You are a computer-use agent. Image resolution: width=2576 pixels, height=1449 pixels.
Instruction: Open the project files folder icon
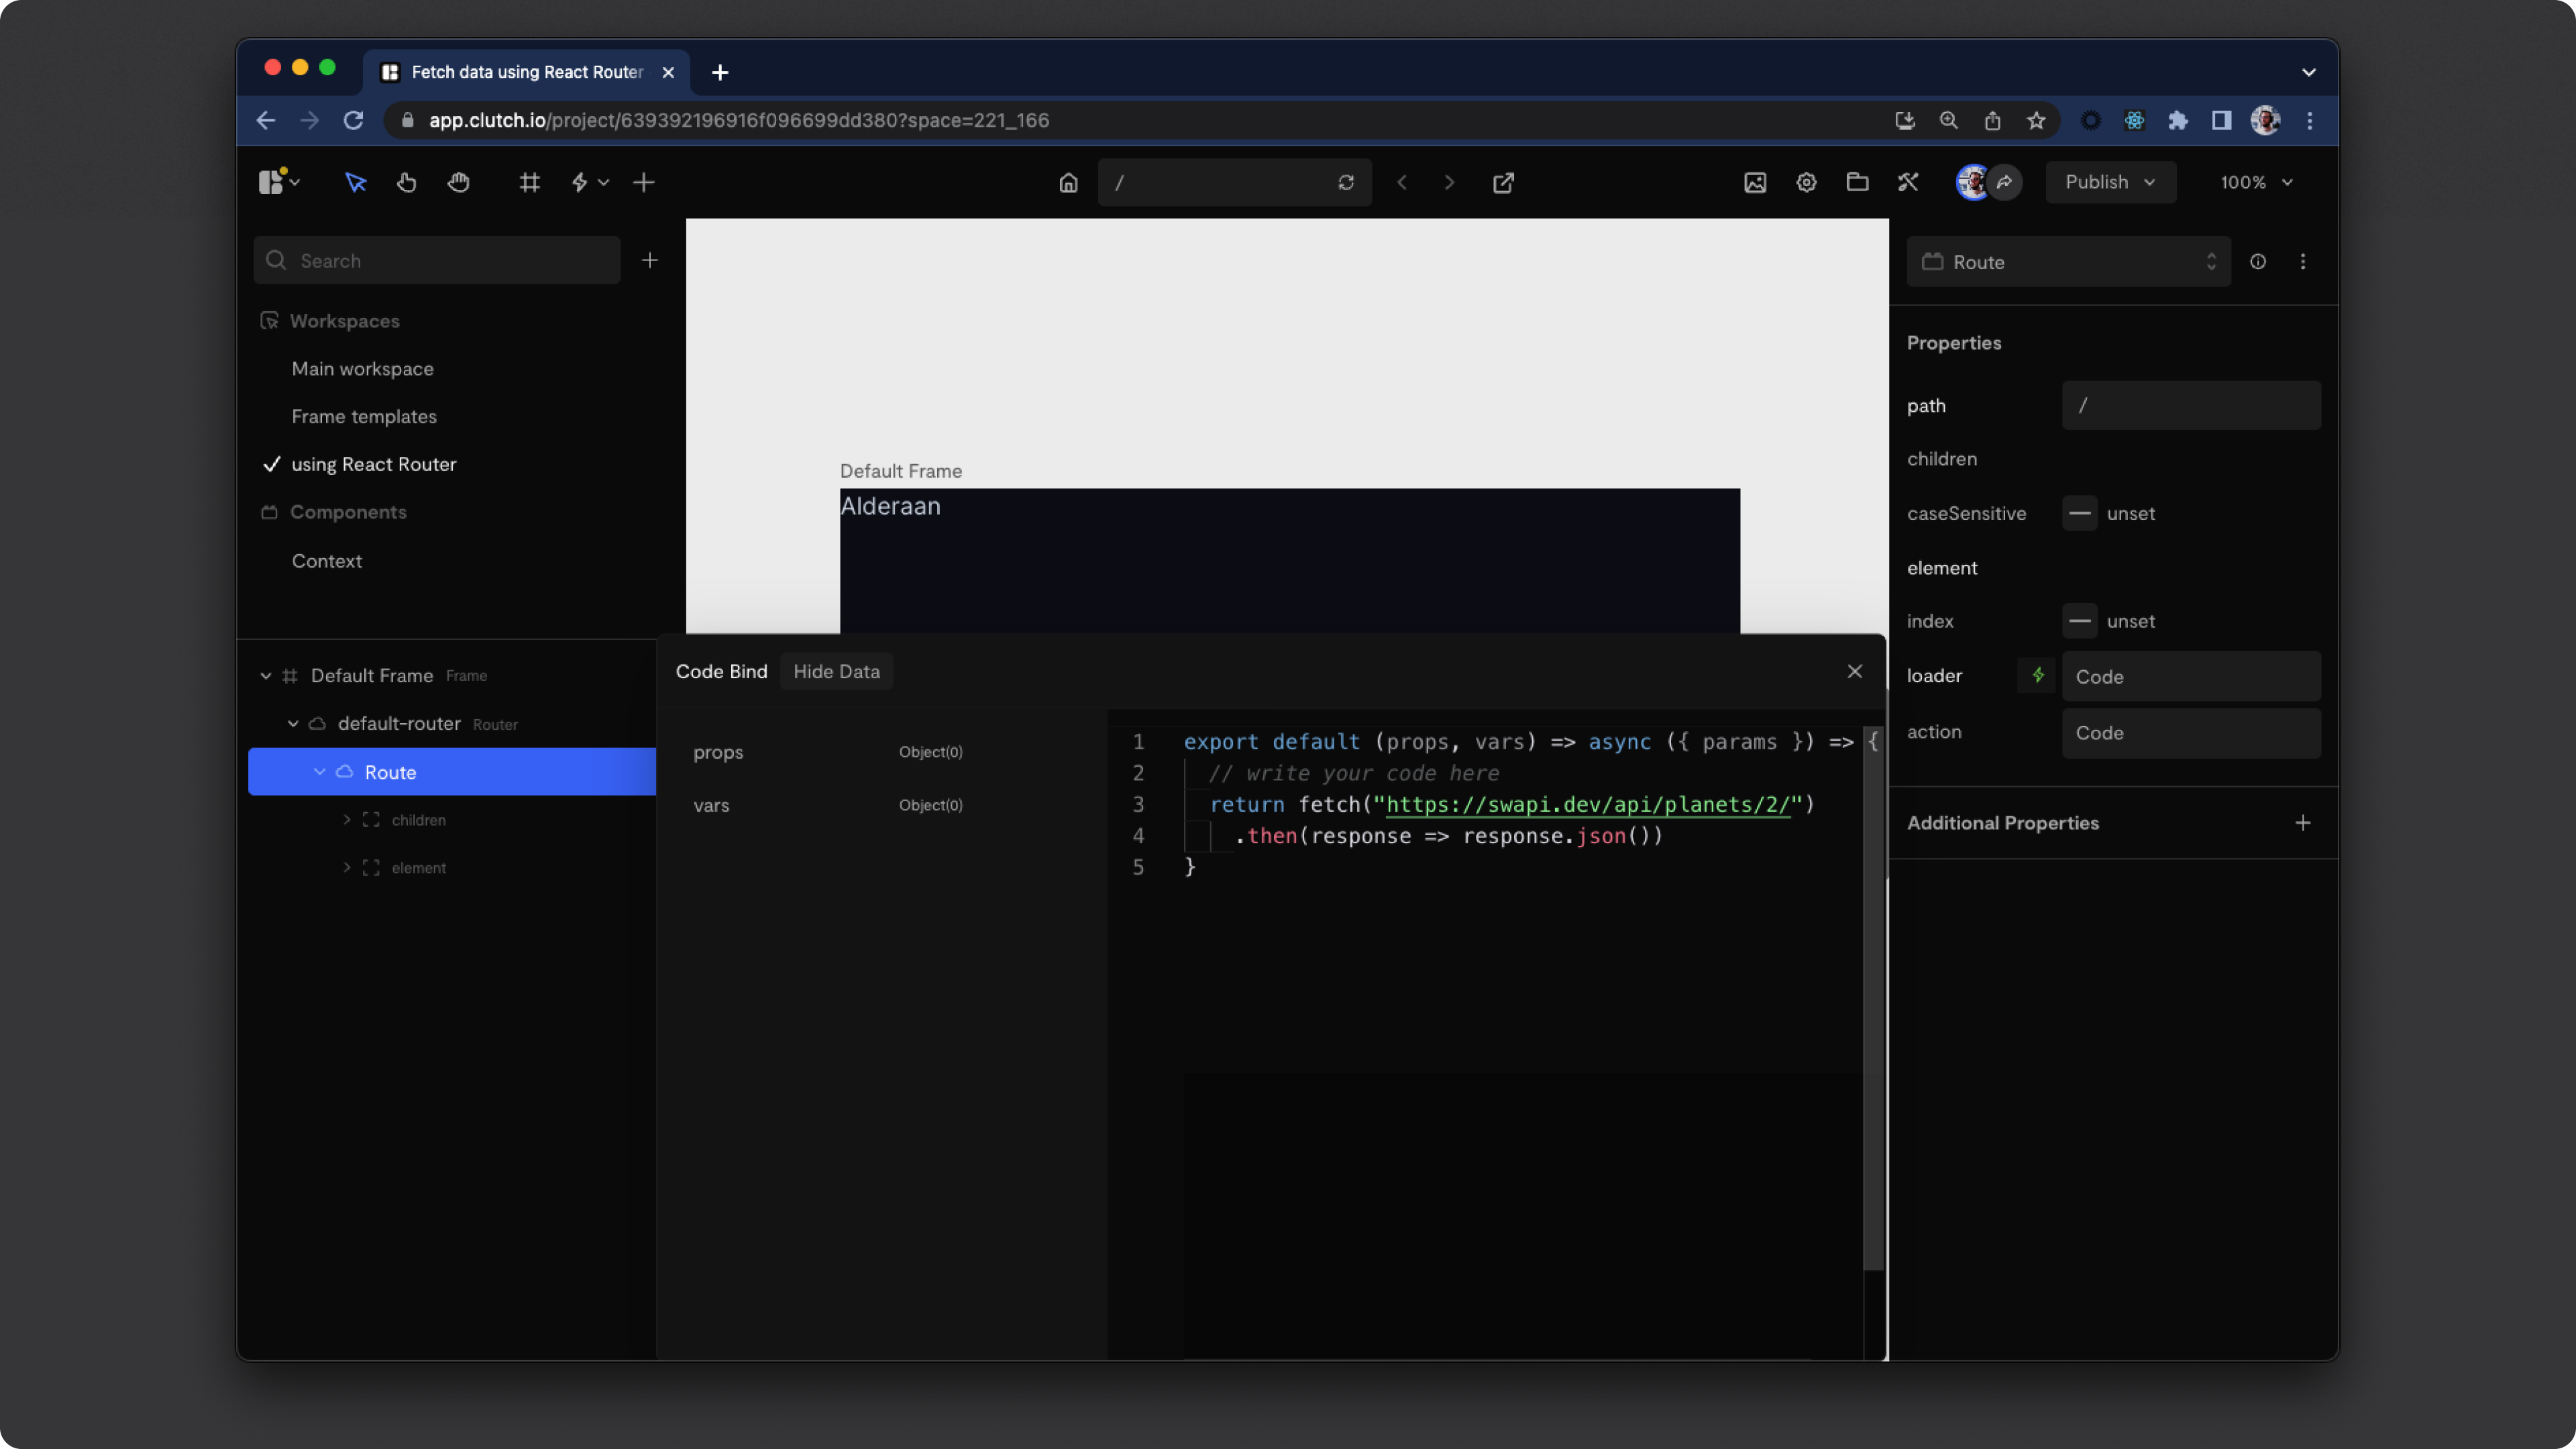coord(1857,182)
